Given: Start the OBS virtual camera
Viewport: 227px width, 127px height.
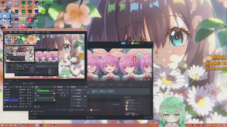Looking at the screenshot, I should click(x=77, y=96).
